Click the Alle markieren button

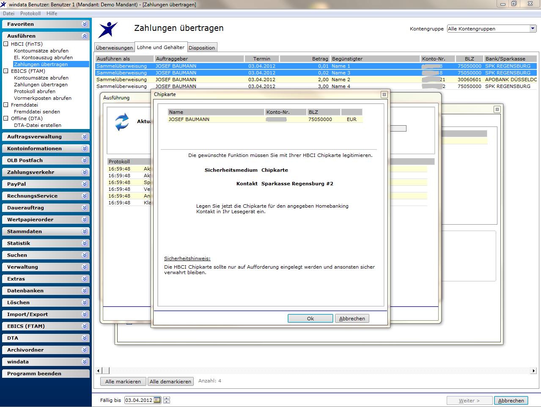(x=123, y=382)
